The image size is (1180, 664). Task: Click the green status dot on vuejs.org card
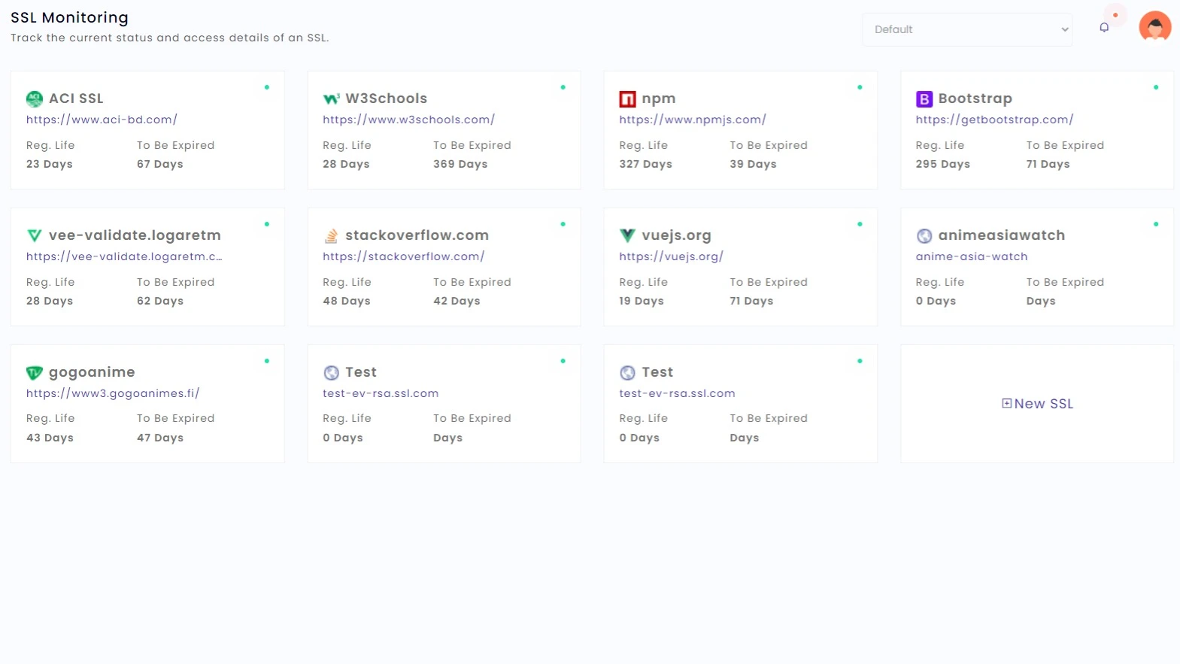[860, 224]
